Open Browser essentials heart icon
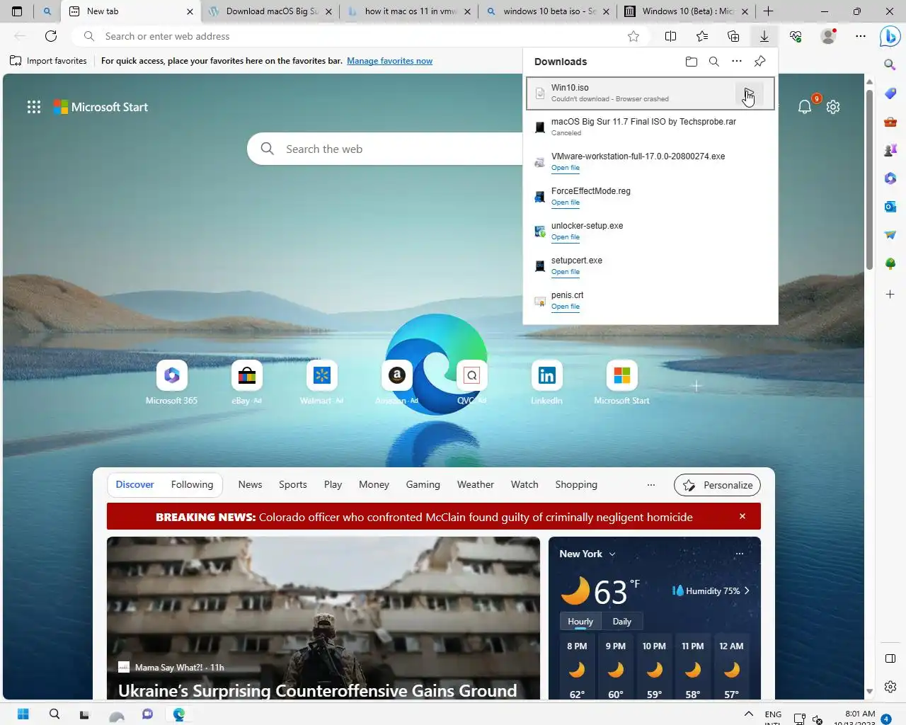906x725 pixels. [x=796, y=36]
